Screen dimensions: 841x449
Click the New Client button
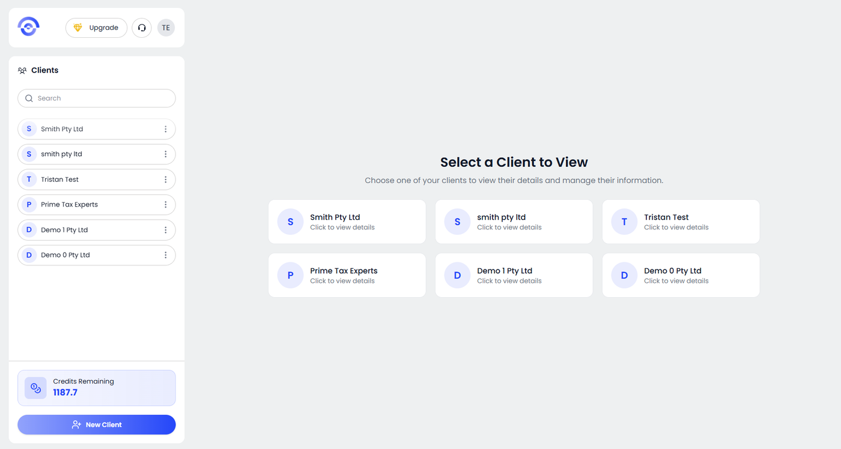tap(97, 424)
